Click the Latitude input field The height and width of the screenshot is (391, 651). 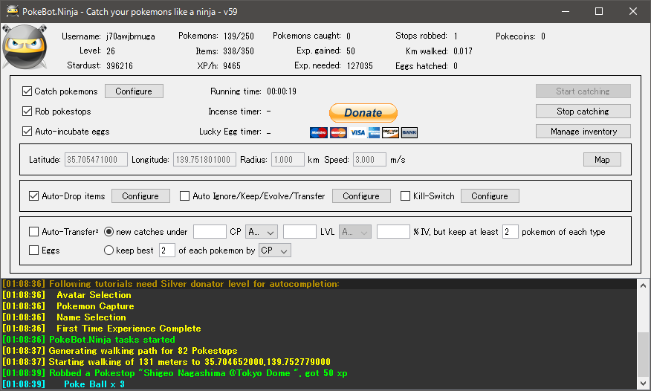coord(96,159)
